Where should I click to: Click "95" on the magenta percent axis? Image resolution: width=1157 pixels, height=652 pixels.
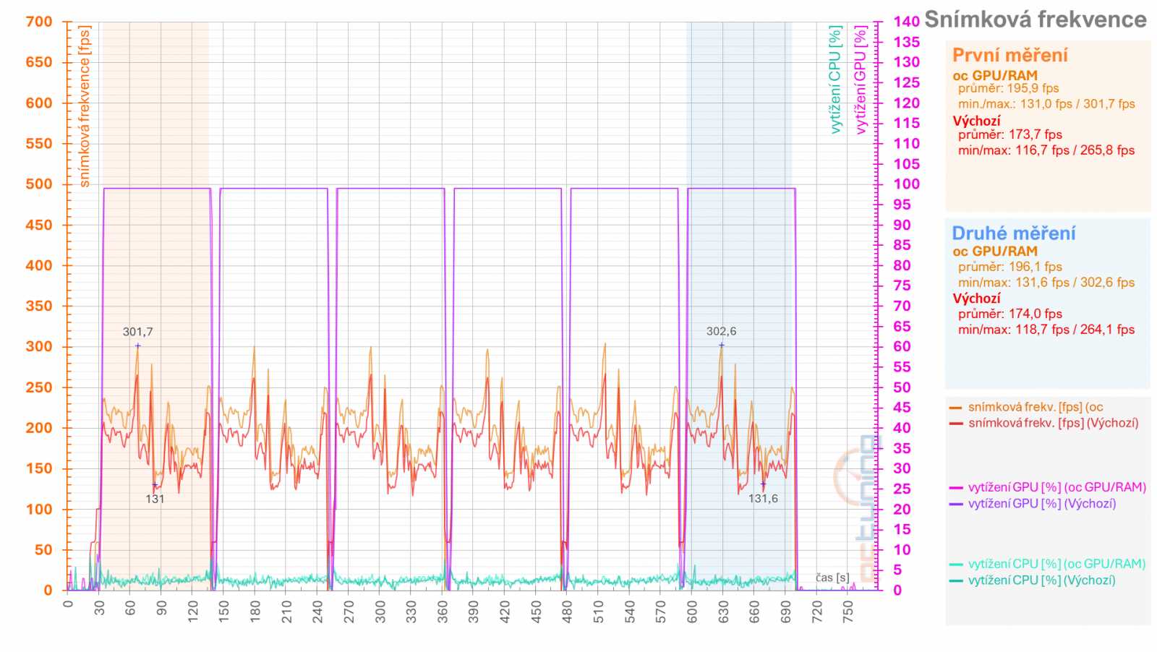(x=902, y=205)
